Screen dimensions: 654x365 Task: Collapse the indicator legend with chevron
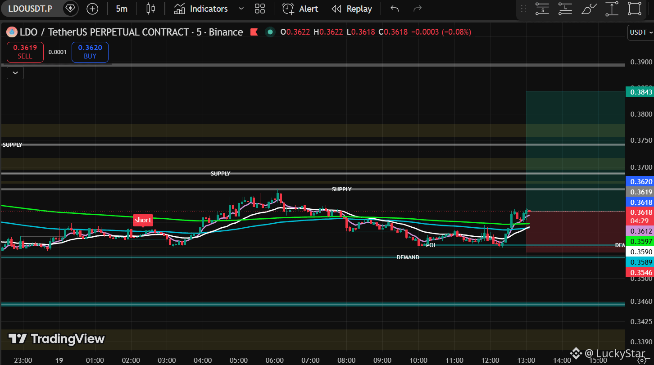pyautogui.click(x=15, y=72)
